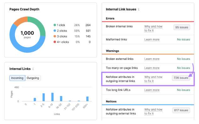Screen dimensions: 199x124
Task: Select the 26% value for 1 click
Action: (77, 25)
